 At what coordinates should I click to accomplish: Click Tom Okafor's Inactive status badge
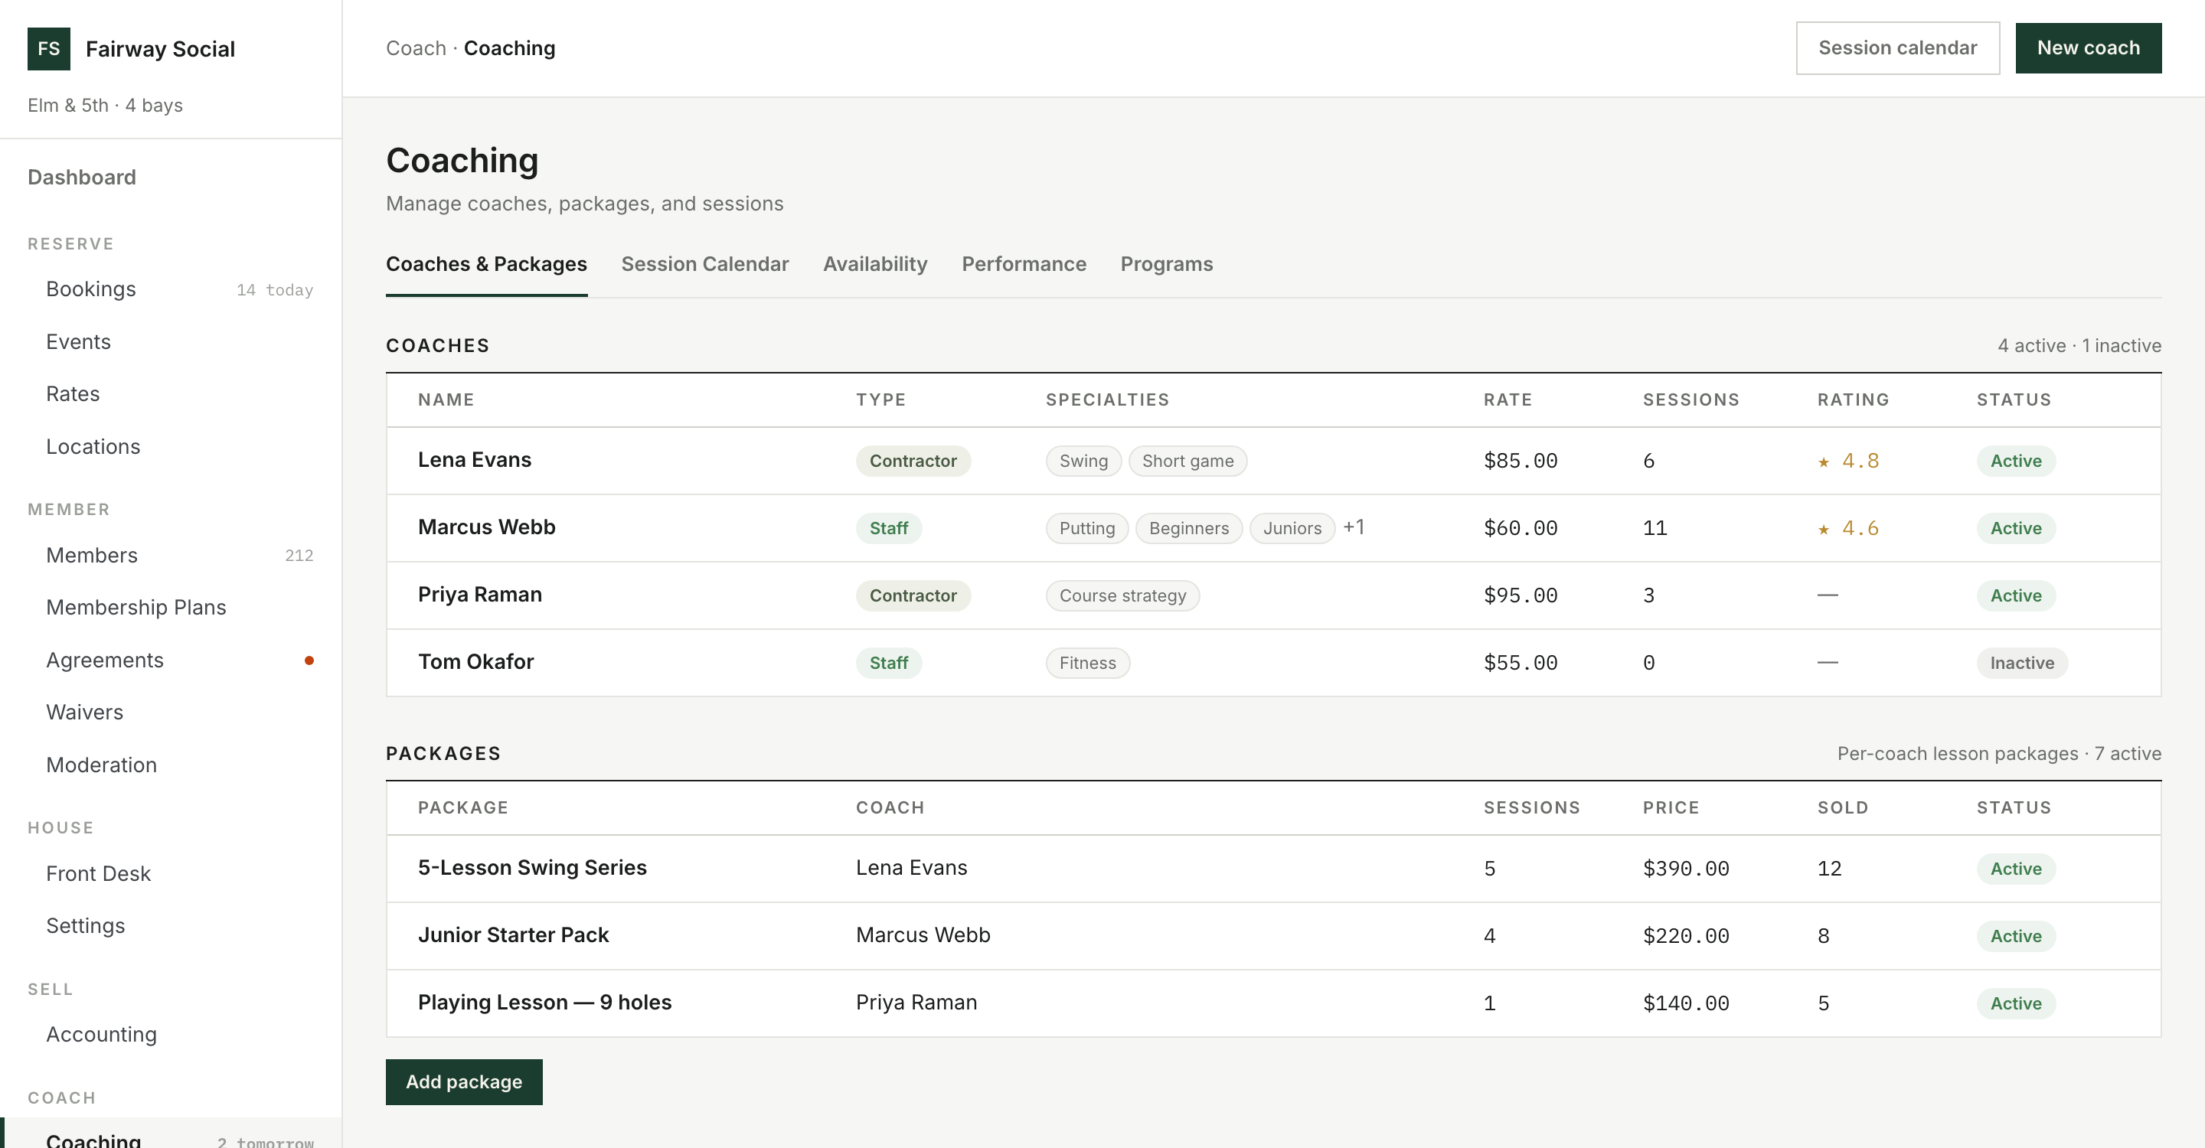[2021, 662]
